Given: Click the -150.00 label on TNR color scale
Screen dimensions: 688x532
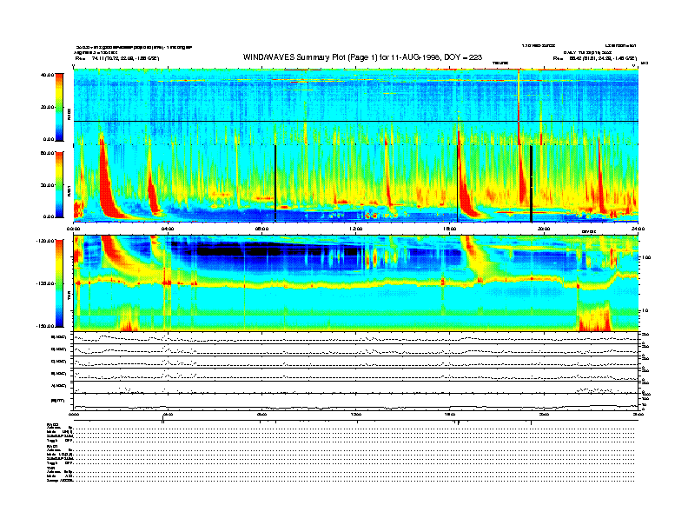Looking at the screenshot, I should click(x=46, y=326).
